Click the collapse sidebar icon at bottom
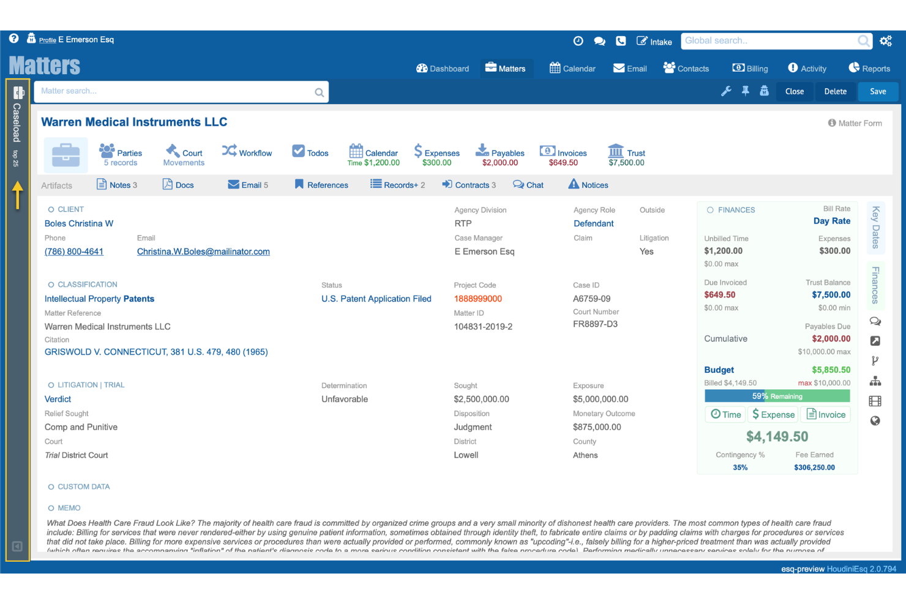The width and height of the screenshot is (906, 604). click(17, 546)
